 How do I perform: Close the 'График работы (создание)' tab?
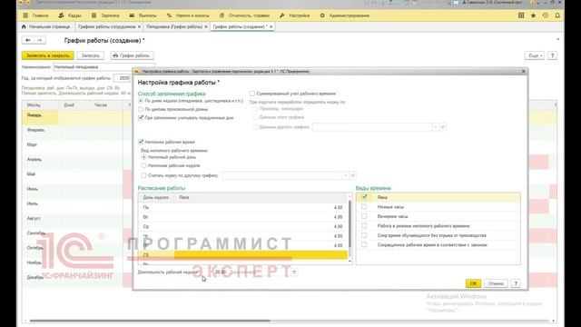[x=271, y=26]
